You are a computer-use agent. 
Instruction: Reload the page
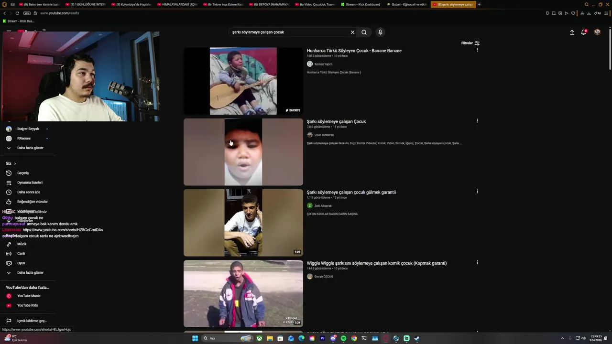tap(17, 13)
